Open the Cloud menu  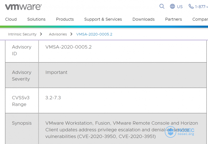click(11, 19)
